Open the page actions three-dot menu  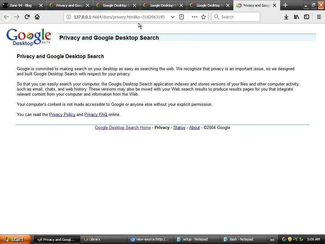[195, 17]
